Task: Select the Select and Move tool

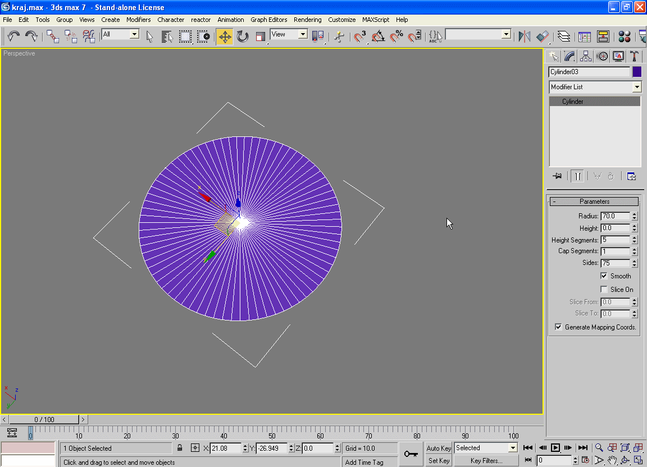Action: tap(225, 37)
